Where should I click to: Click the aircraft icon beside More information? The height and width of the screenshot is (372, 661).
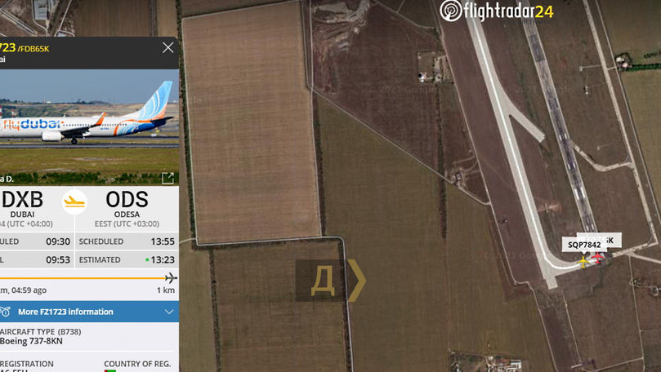(x=5, y=312)
